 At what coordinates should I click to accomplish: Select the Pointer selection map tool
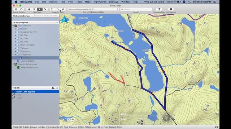pyautogui.click(x=40, y=9)
